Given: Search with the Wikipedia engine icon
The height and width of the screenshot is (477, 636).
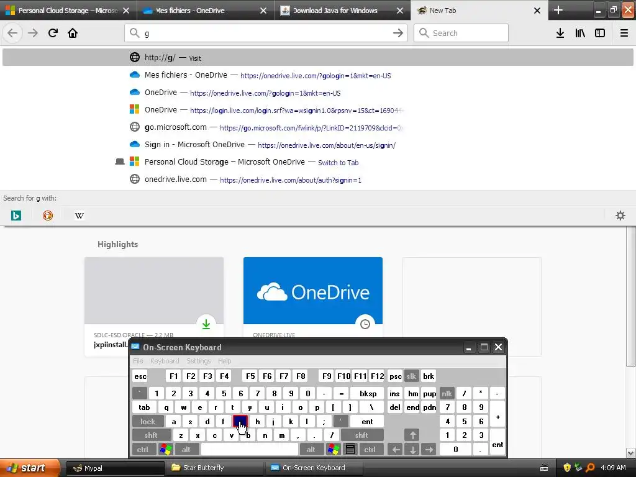Looking at the screenshot, I should (79, 216).
